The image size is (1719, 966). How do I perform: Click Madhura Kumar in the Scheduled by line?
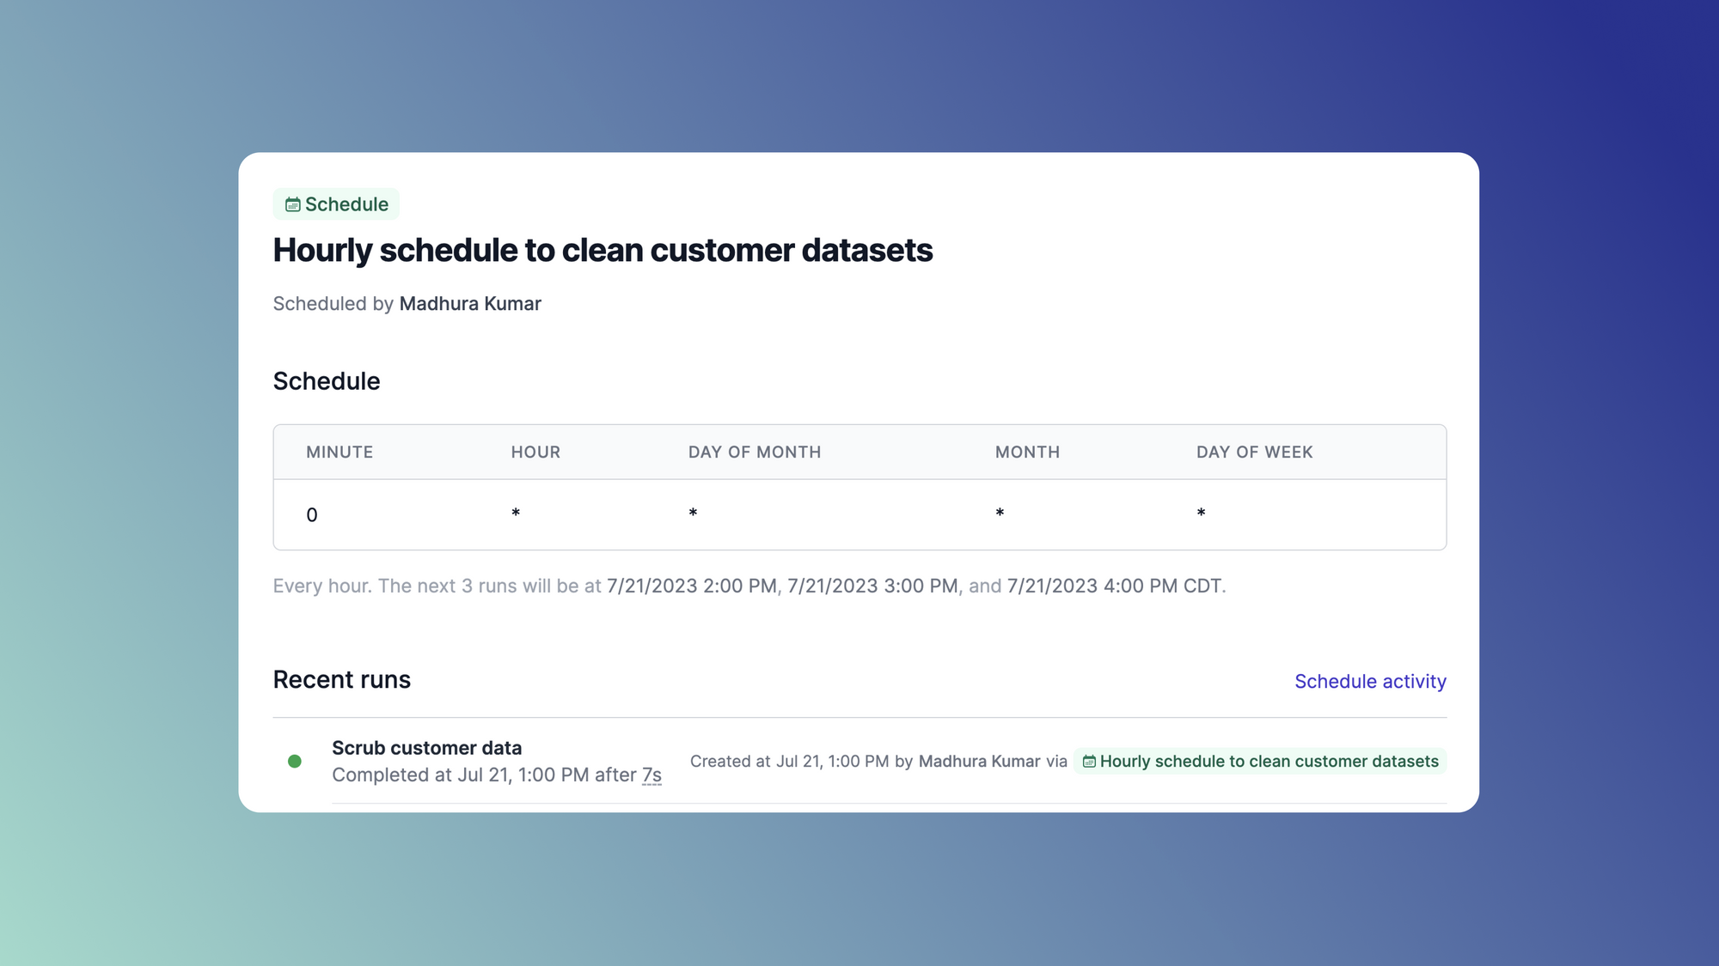click(470, 304)
